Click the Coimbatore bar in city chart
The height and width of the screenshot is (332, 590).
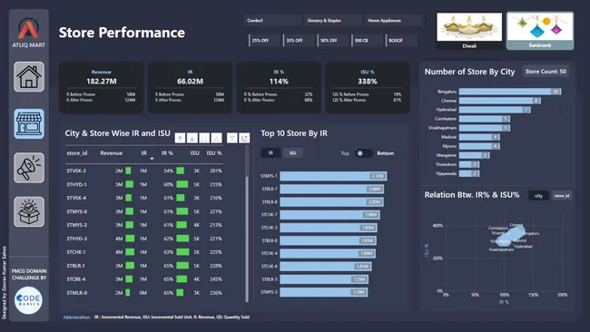[x=485, y=119]
